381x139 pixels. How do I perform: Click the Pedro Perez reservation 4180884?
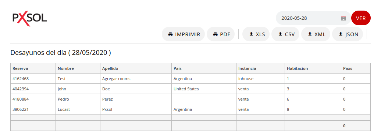pyautogui.click(x=21, y=99)
